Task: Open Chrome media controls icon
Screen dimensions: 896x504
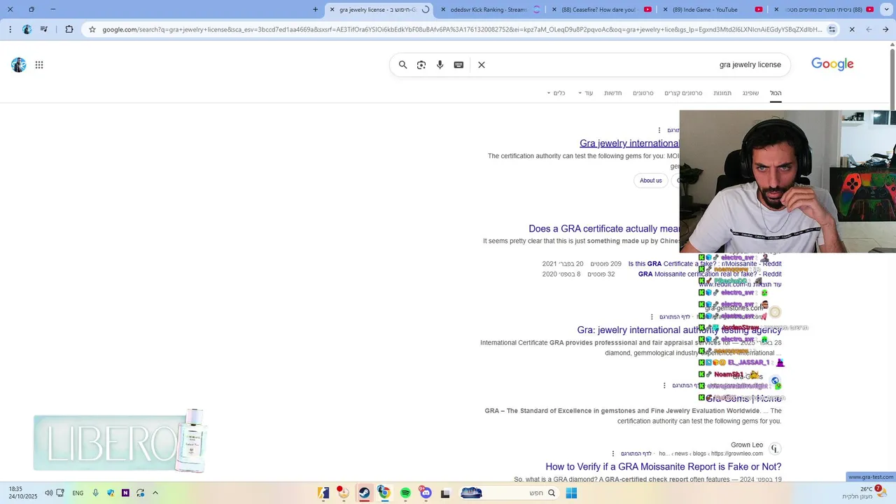Action: click(44, 29)
